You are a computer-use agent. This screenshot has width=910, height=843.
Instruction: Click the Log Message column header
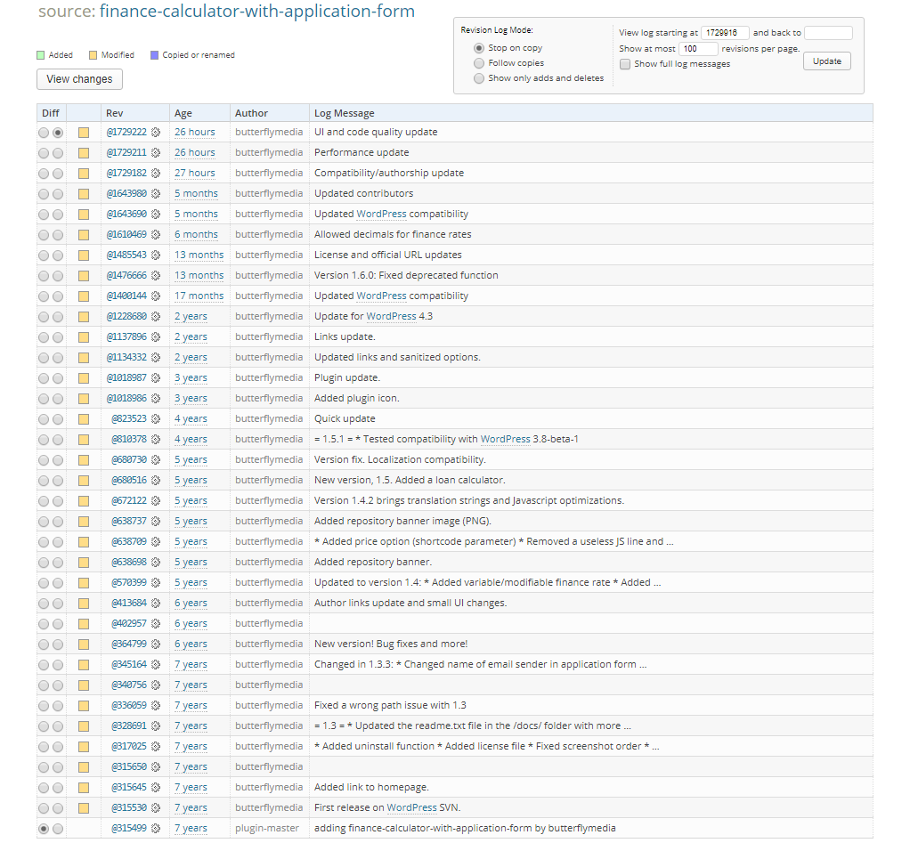[345, 113]
